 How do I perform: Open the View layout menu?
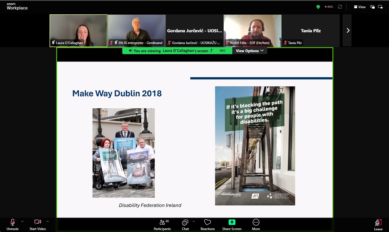click(360, 7)
